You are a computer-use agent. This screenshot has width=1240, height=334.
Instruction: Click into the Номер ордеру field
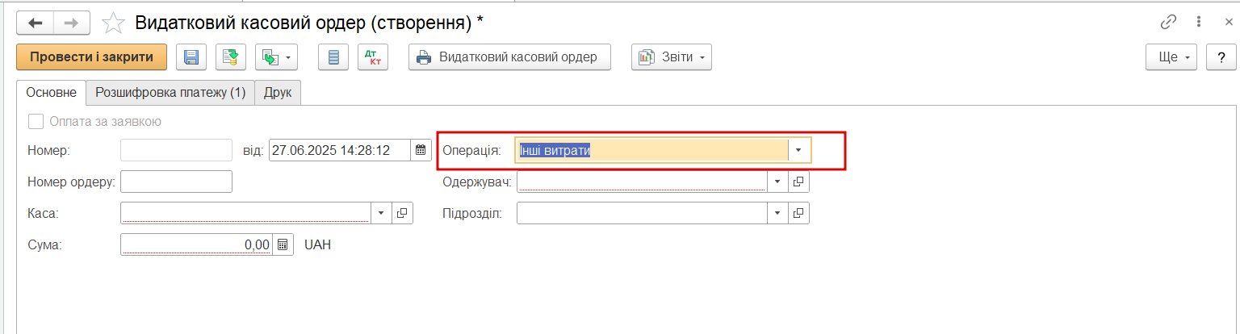[176, 182]
